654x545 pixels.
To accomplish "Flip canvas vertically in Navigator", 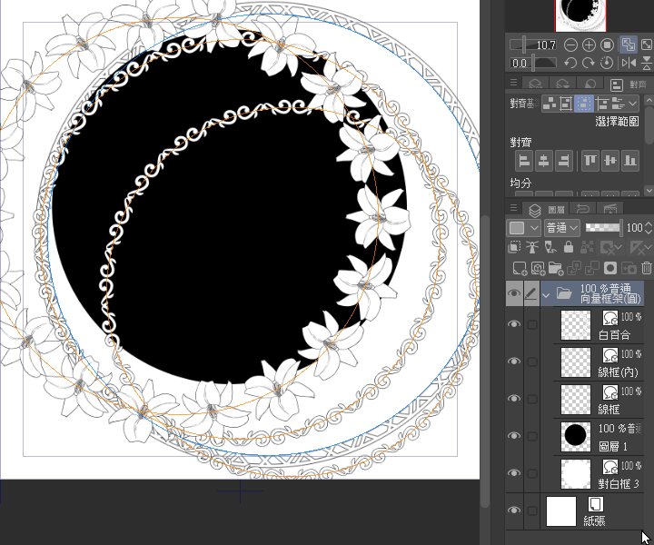I will (647, 63).
